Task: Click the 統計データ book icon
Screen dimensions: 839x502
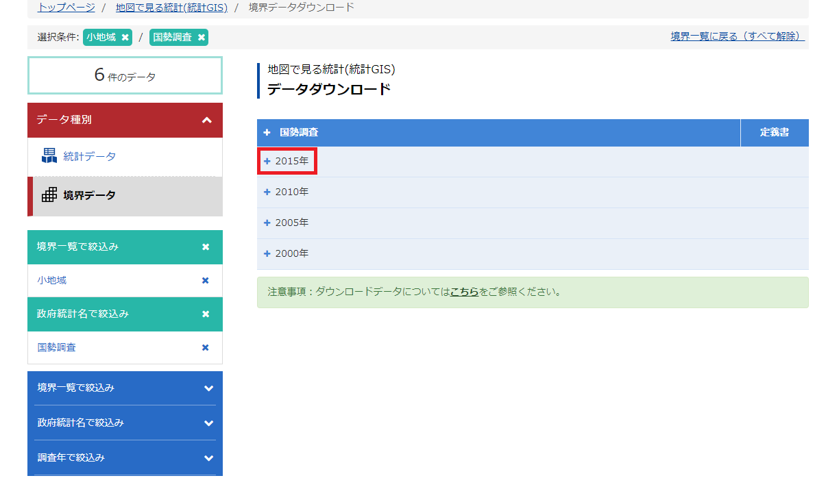Action: 49,156
